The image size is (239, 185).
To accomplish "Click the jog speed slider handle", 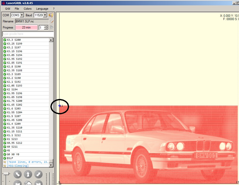I will click(x=6, y=174).
